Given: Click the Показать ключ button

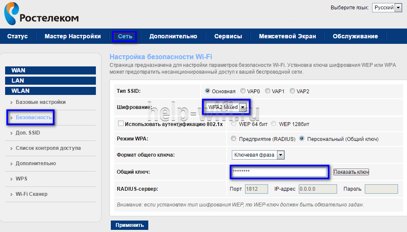Looking at the screenshot, I should [x=351, y=172].
